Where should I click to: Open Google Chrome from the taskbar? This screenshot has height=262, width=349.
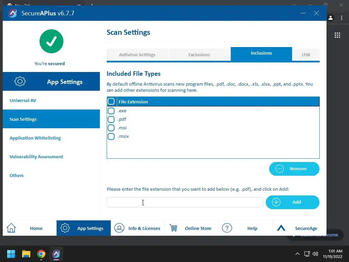point(41,254)
